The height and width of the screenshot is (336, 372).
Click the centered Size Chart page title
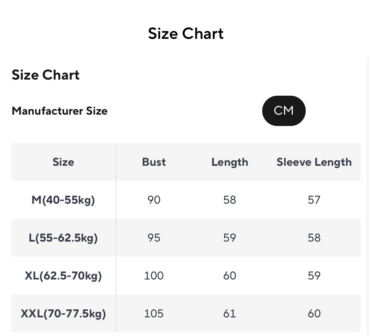[186, 33]
